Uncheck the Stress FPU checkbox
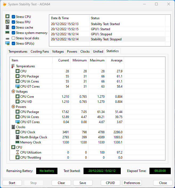This screenshot has height=188, width=175. [13, 22]
